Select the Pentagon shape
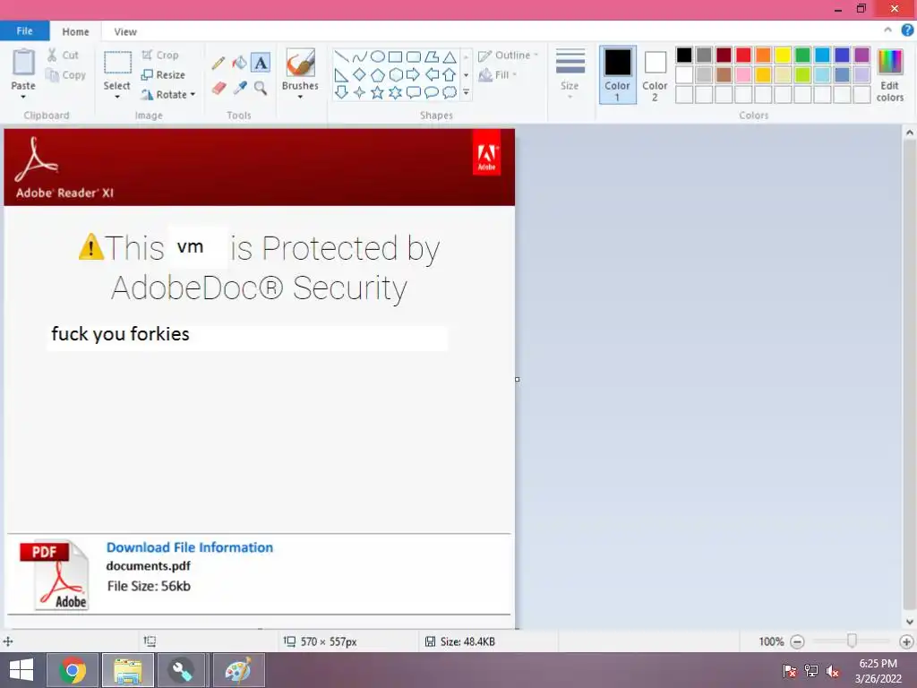Image resolution: width=917 pixels, height=688 pixels. pos(378,75)
